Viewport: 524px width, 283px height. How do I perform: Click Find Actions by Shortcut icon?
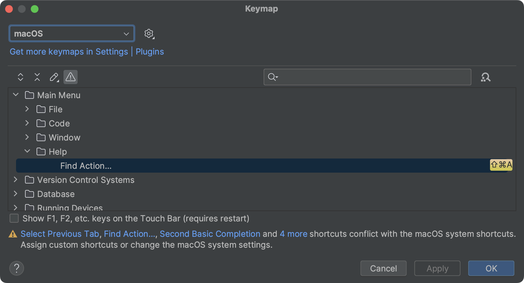[x=486, y=77]
